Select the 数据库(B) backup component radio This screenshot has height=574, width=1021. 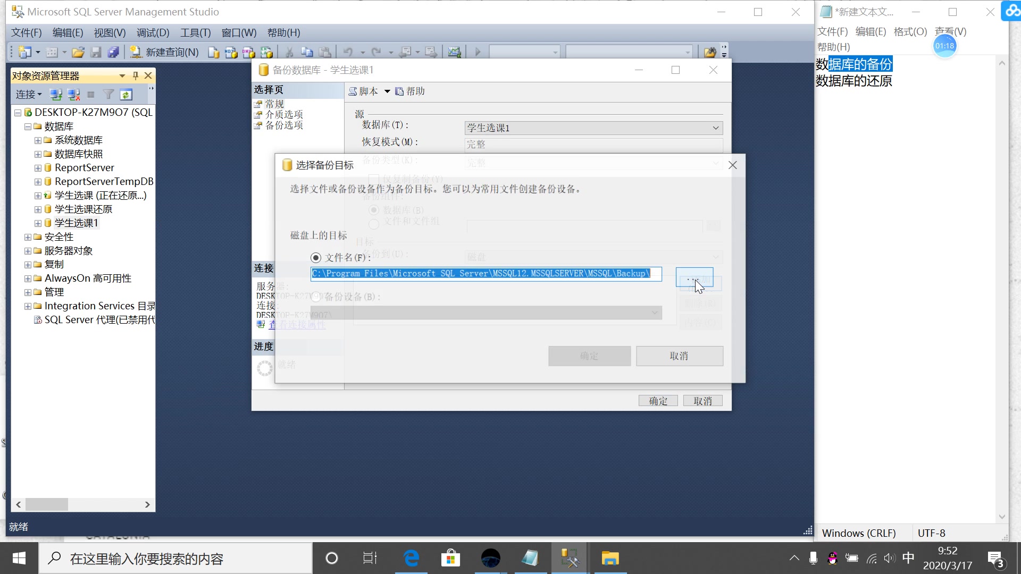[374, 210]
